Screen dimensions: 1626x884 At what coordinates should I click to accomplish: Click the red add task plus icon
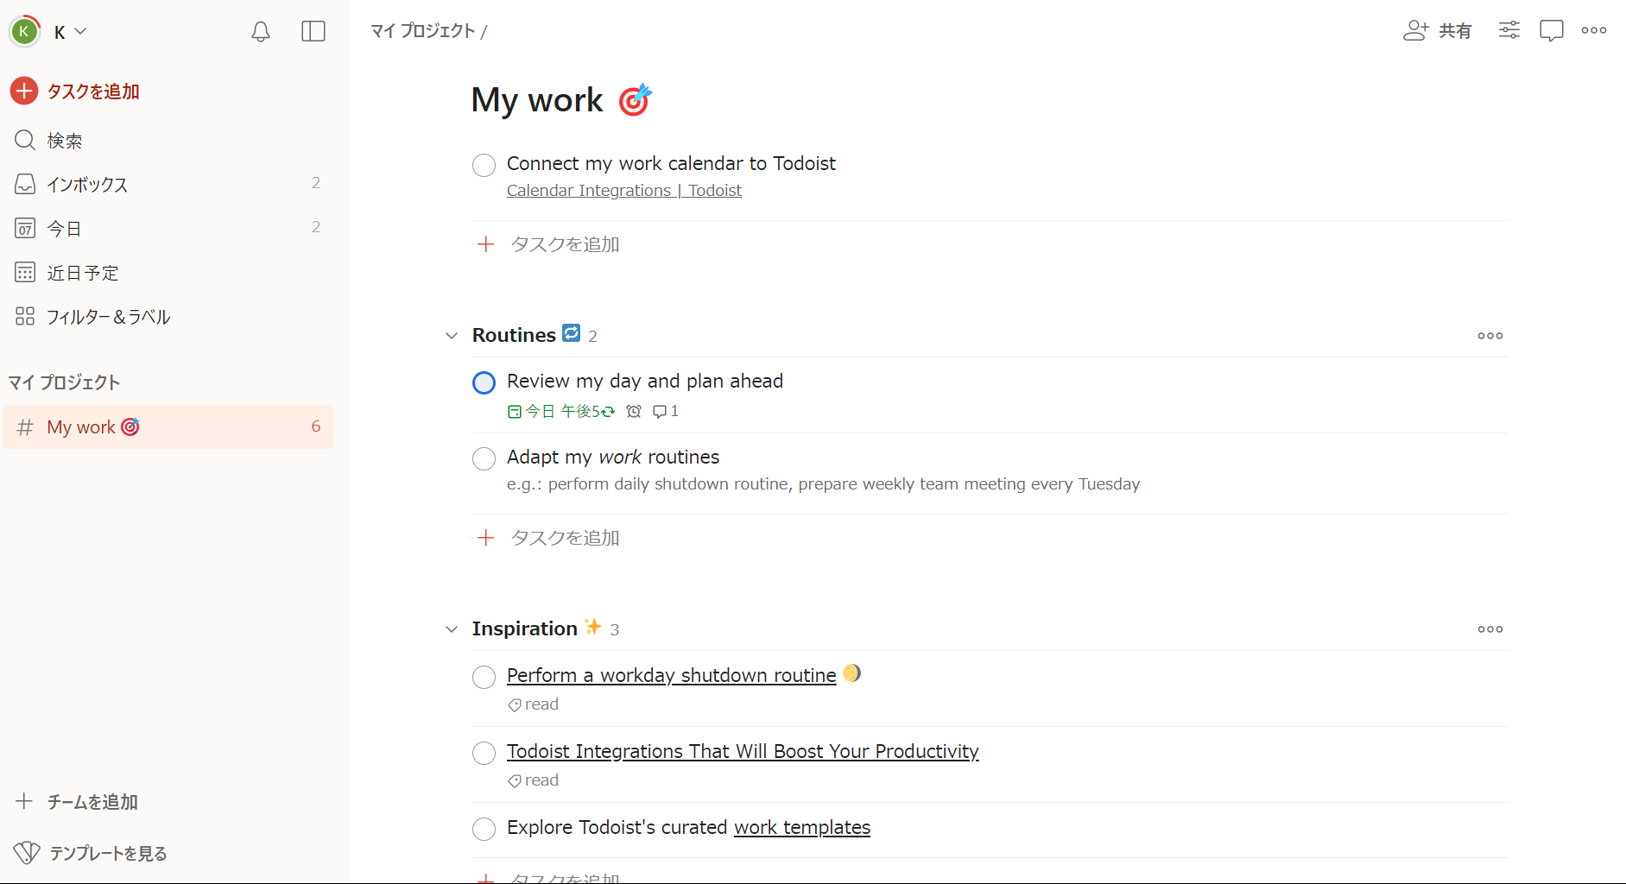(24, 91)
